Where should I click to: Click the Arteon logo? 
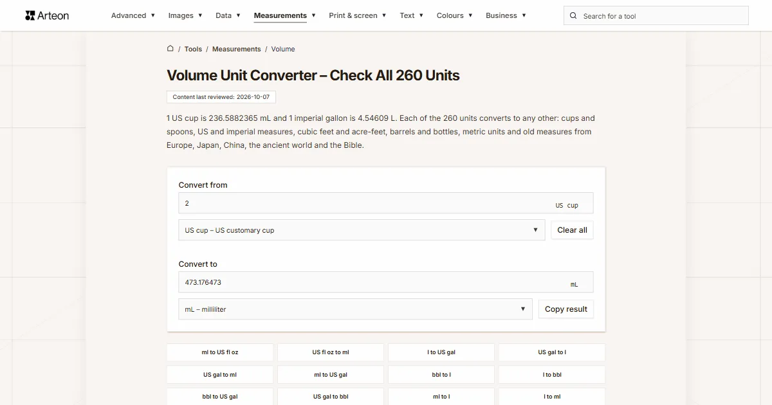pos(47,15)
